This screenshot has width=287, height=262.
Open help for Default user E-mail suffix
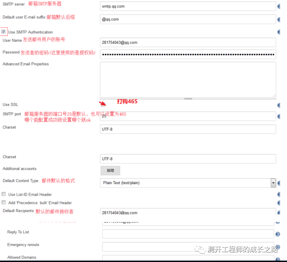(x=279, y=19)
